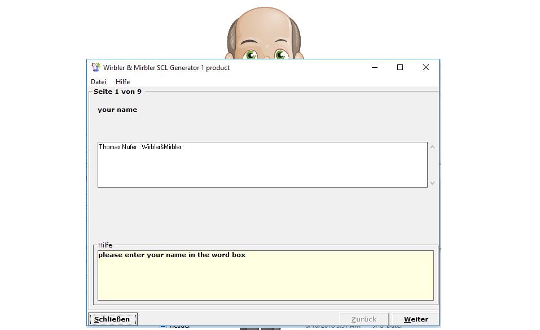
Task: Click the greyed-out Zurück button
Action: click(x=363, y=319)
